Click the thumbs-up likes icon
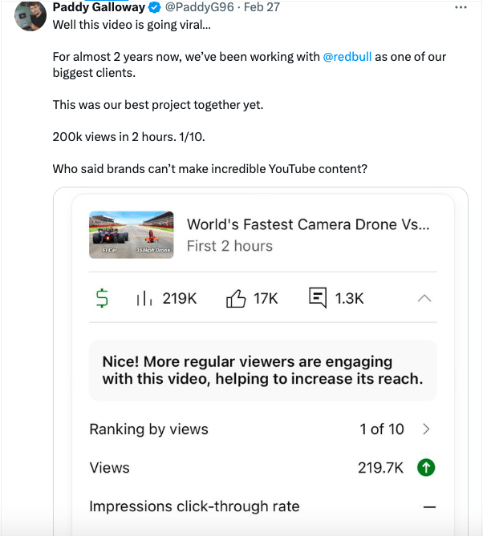483x536 pixels. click(236, 298)
